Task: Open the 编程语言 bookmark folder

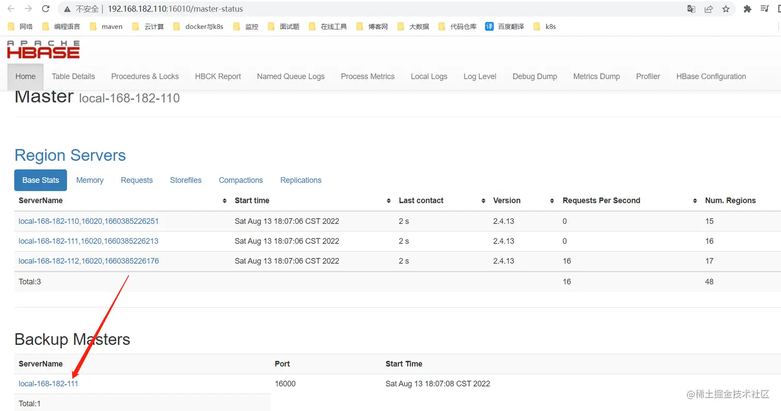Action: point(61,26)
